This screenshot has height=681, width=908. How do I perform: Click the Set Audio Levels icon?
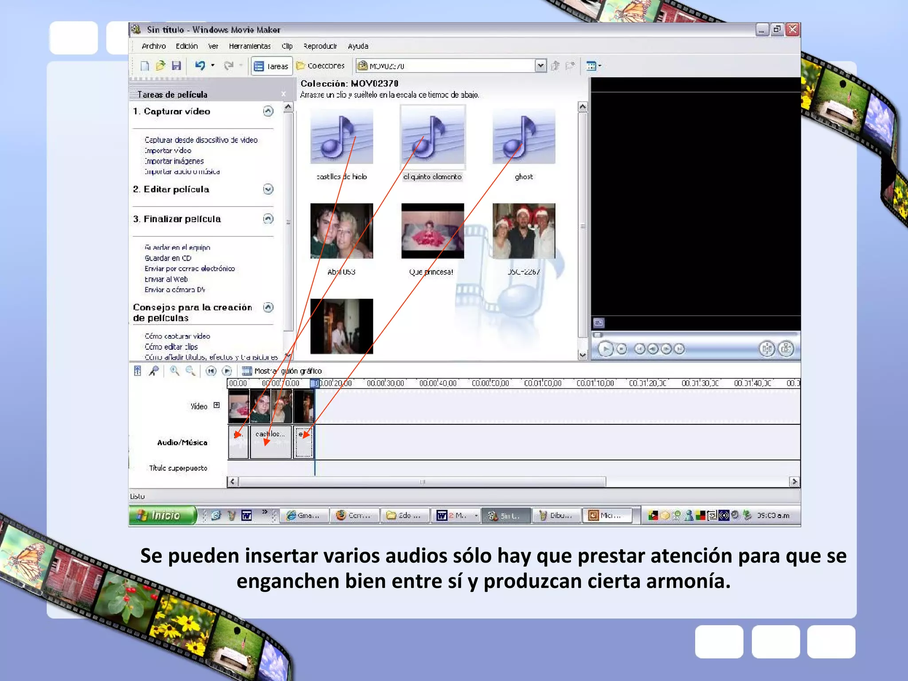pos(137,371)
